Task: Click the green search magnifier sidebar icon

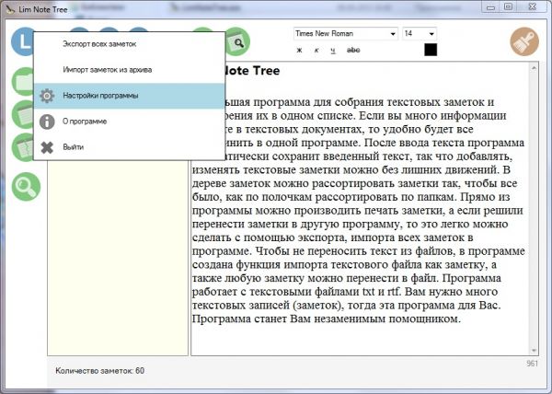Action: click(27, 187)
